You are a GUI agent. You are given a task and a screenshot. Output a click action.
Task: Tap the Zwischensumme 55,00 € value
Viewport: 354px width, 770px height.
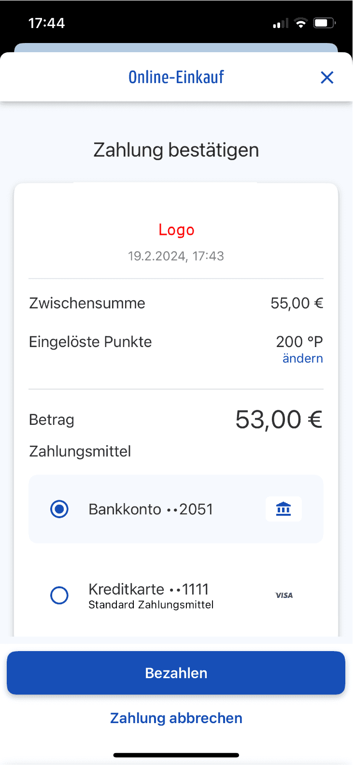297,304
